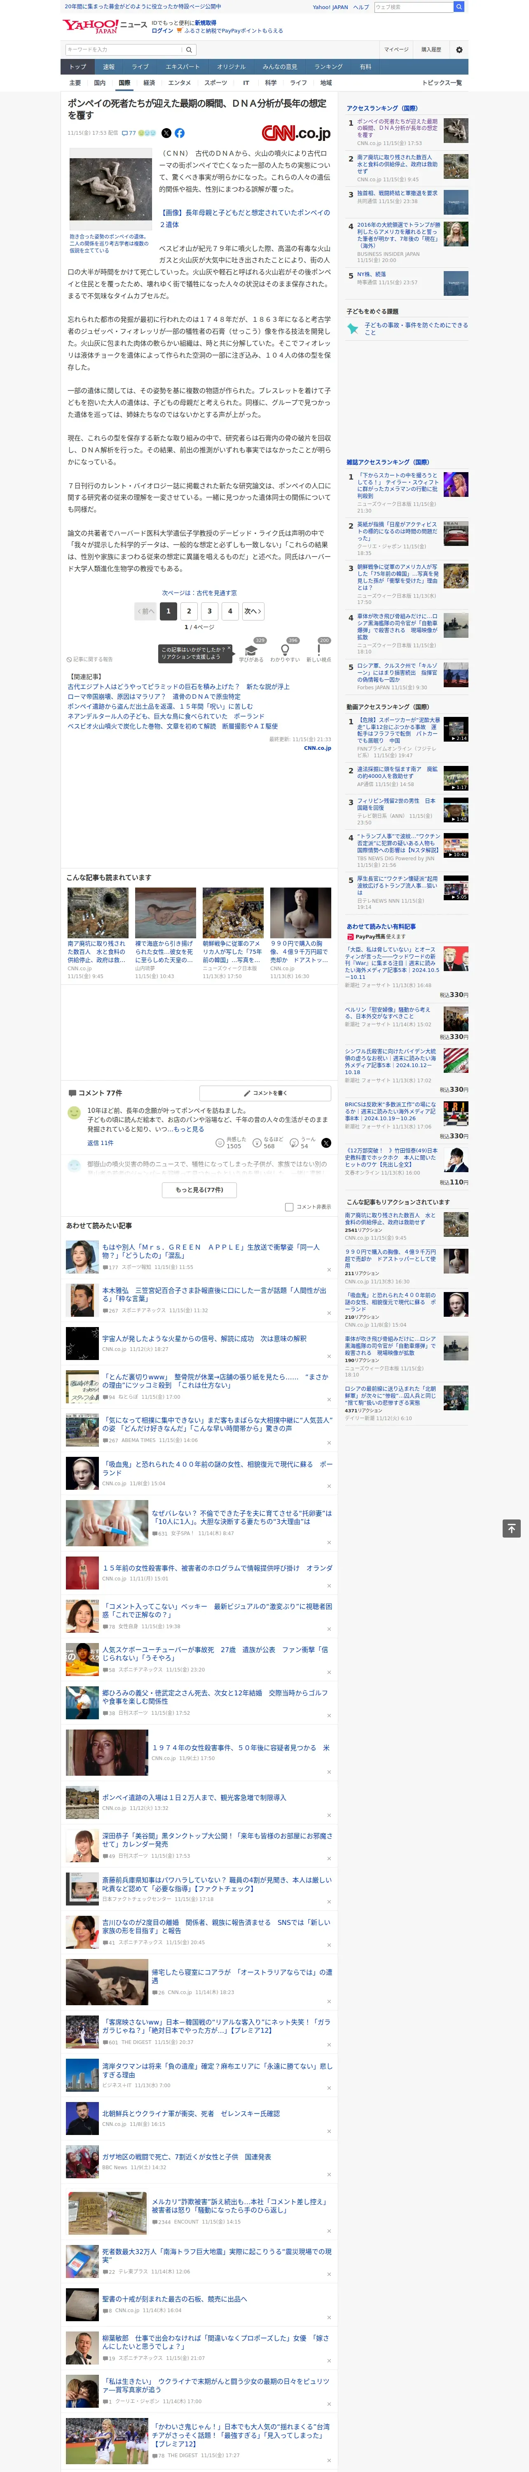This screenshot has height=2472, width=529.
Task: Click the ウェブ検索 input at top
Action: point(414,7)
